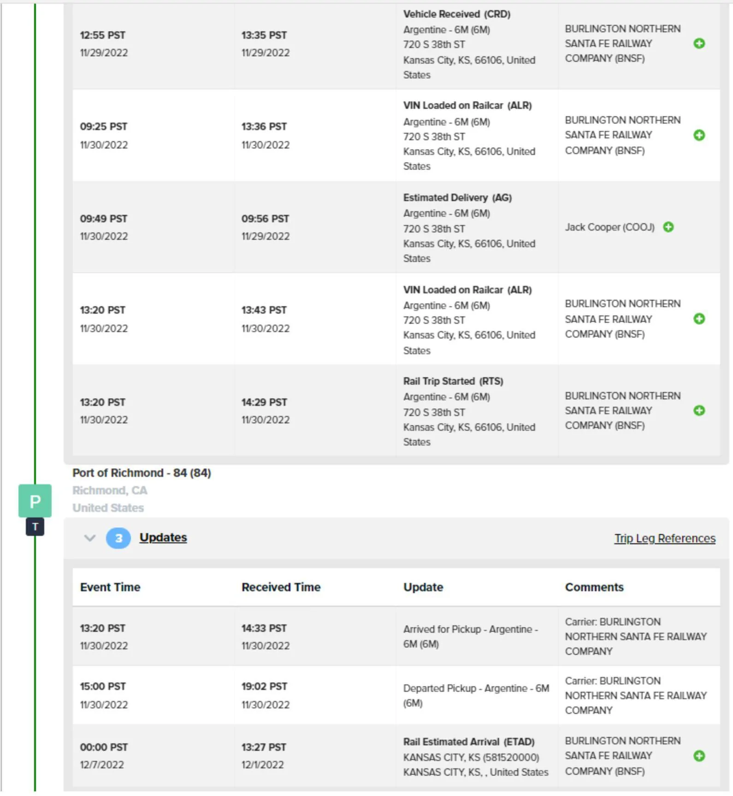This screenshot has height=796, width=733.
Task: Select Port of Richmond - 84 stop title
Action: 142,473
